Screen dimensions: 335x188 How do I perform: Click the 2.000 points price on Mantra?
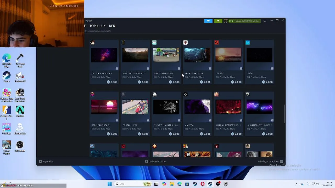click(x=205, y=134)
